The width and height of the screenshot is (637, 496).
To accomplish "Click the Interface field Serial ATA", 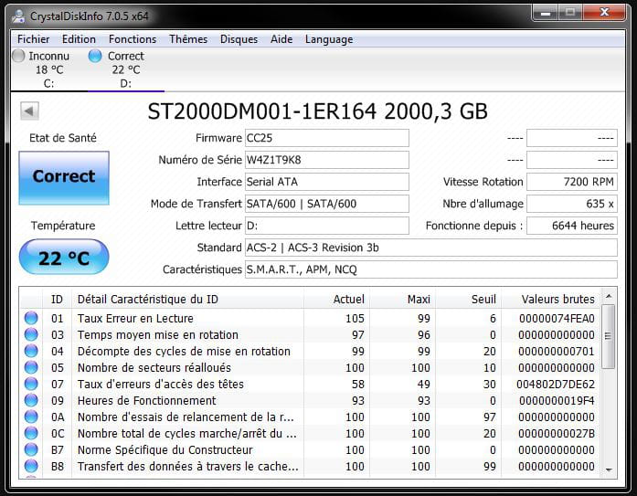I will (x=326, y=182).
